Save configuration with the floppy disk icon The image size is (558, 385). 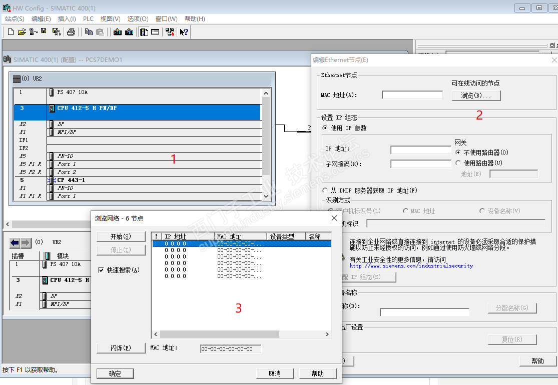[x=44, y=31]
